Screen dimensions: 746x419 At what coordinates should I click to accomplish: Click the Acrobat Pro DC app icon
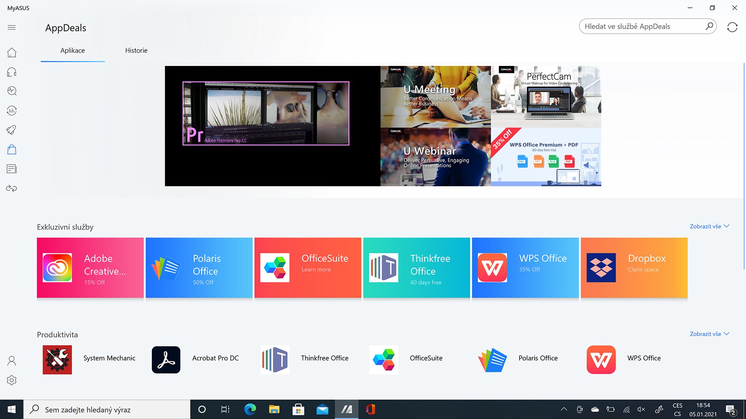coord(166,360)
